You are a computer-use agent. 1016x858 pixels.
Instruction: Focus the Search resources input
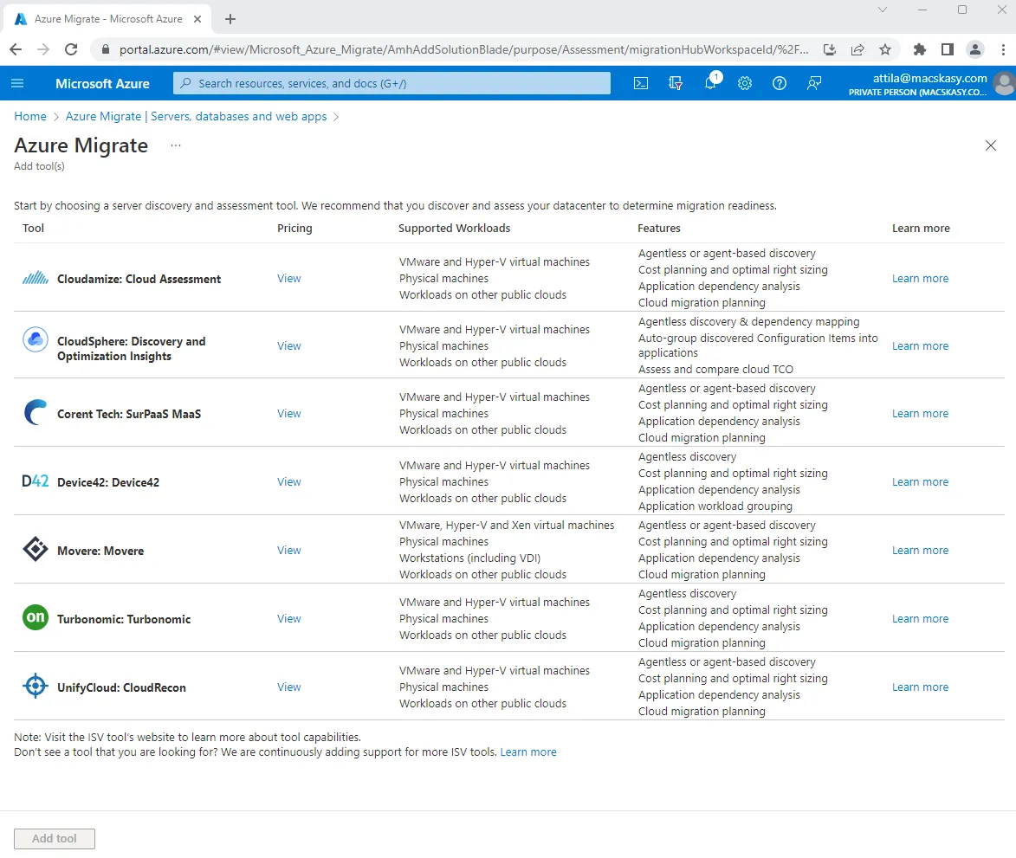pos(392,83)
